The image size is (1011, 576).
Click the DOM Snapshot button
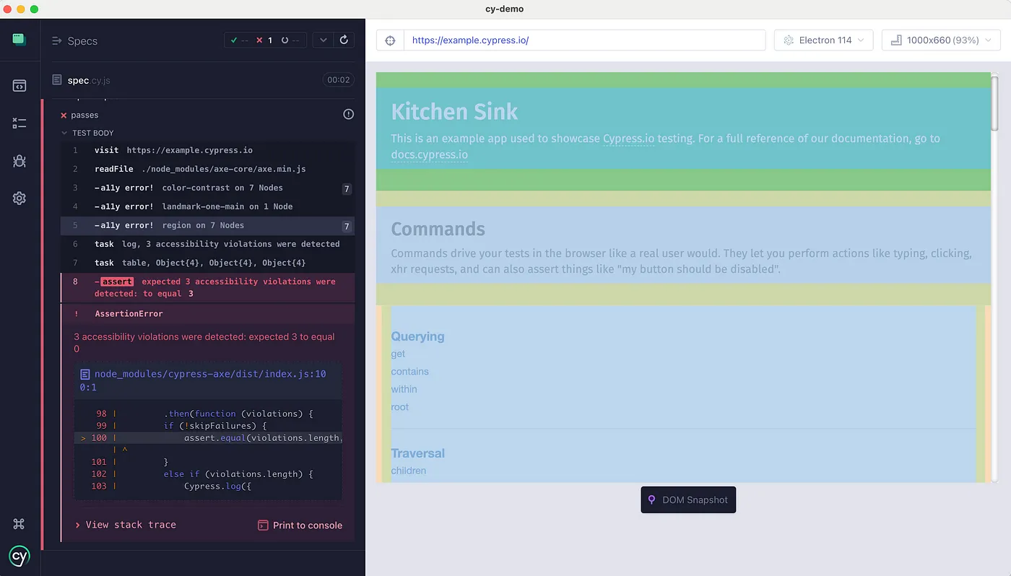click(687, 499)
